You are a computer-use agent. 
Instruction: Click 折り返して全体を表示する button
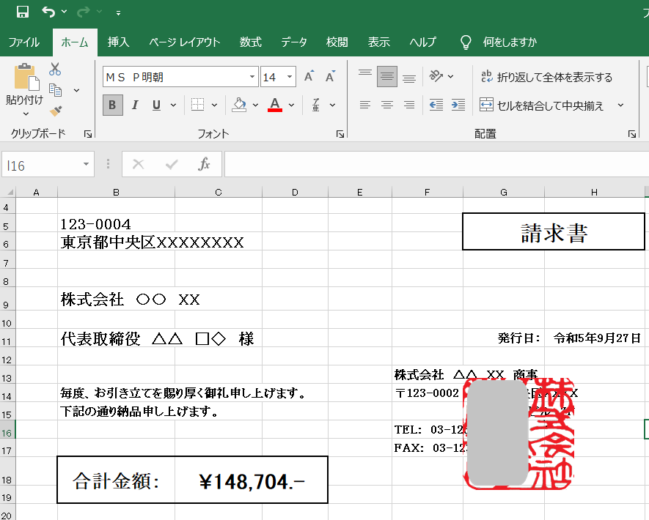point(546,77)
